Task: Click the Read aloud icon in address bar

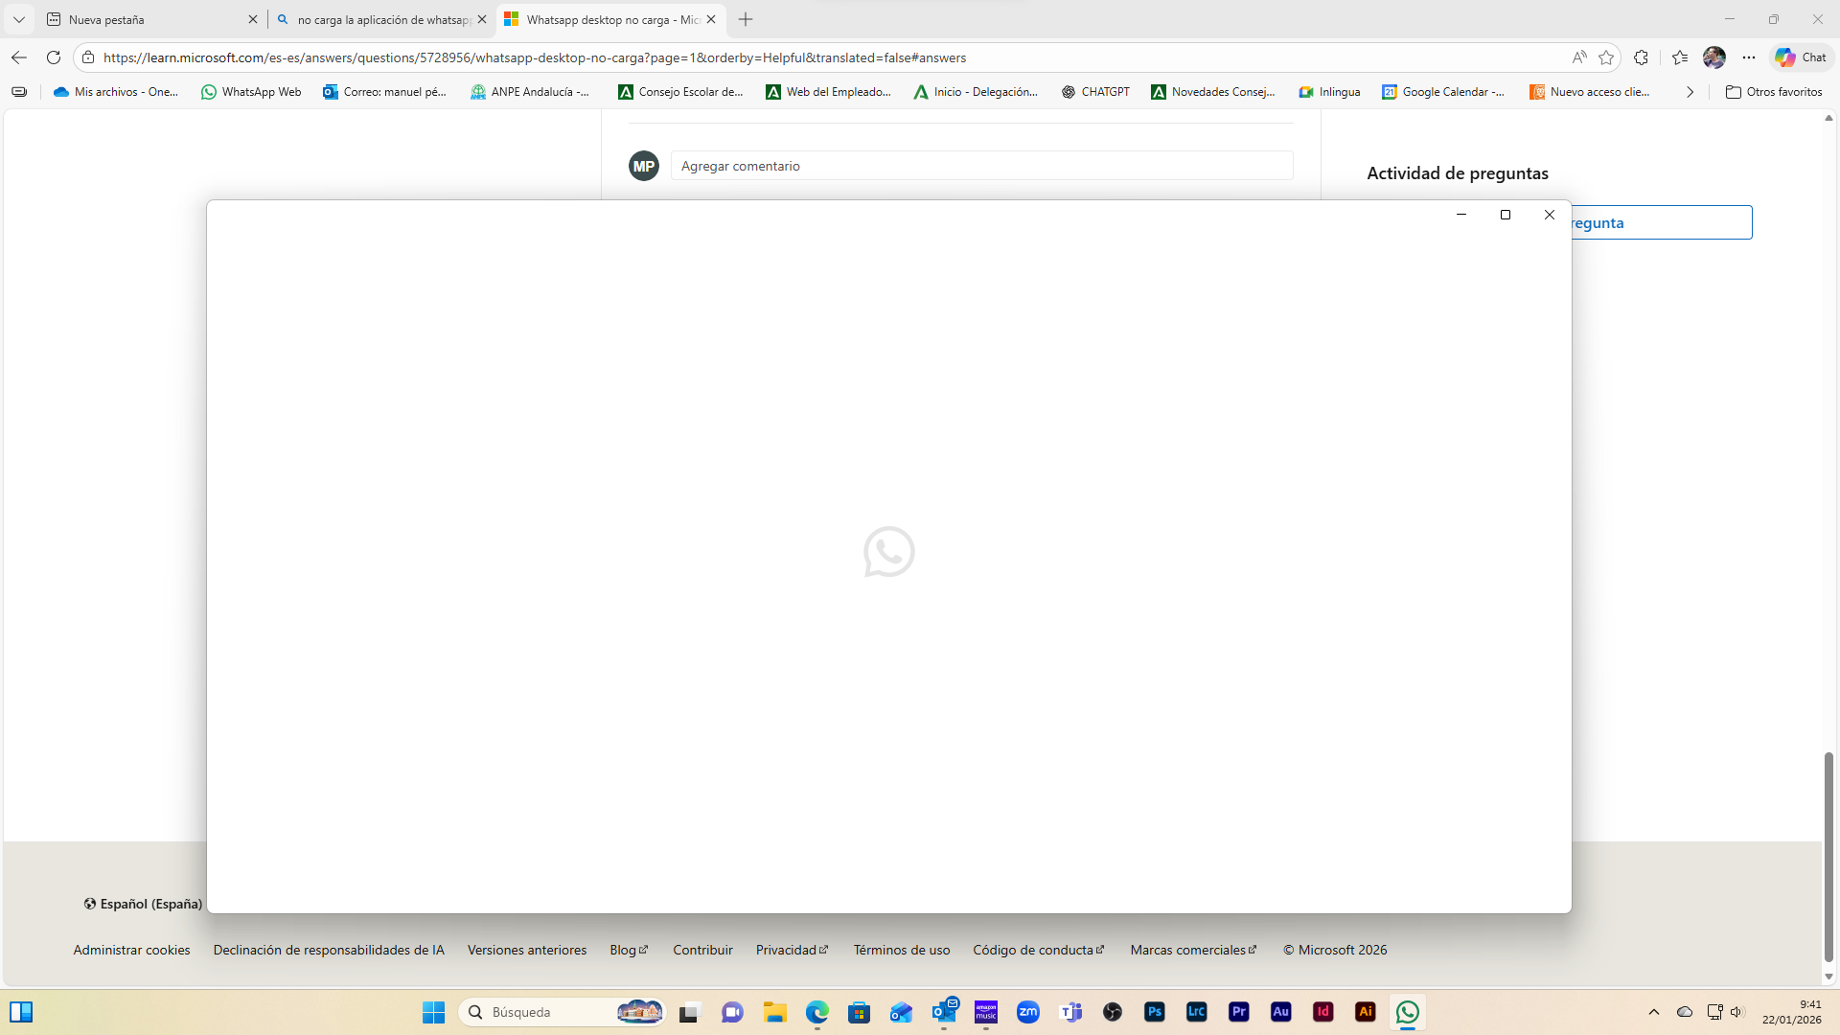Action: pyautogui.click(x=1578, y=57)
